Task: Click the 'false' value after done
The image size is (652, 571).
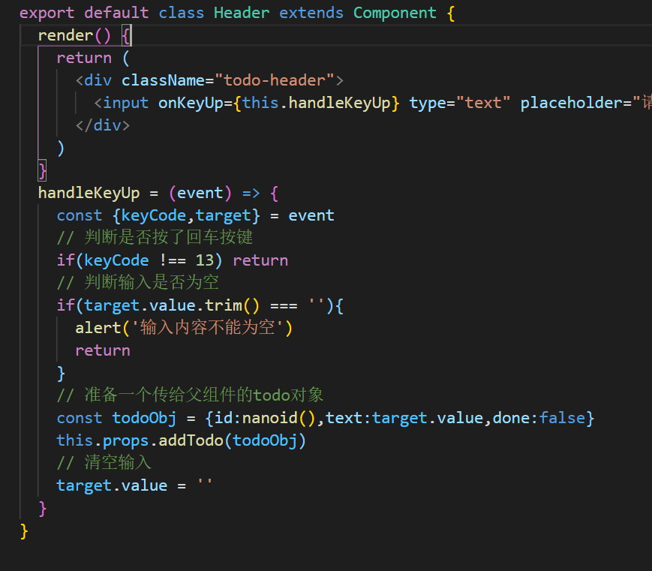Action: (x=562, y=418)
